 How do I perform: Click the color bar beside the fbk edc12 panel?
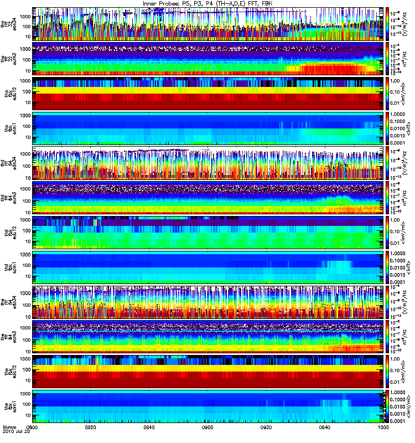coord(387,372)
